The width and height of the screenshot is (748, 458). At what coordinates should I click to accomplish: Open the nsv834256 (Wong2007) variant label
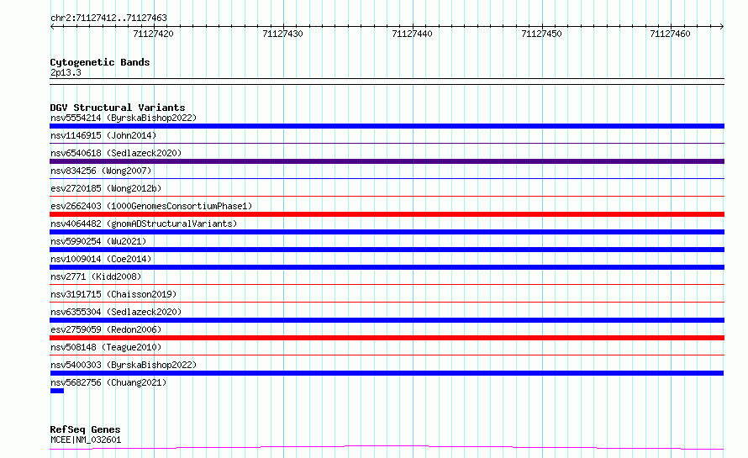(101, 171)
